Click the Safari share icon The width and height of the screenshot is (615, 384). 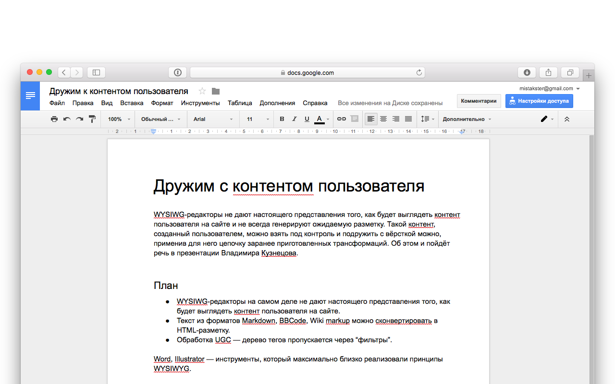(548, 72)
